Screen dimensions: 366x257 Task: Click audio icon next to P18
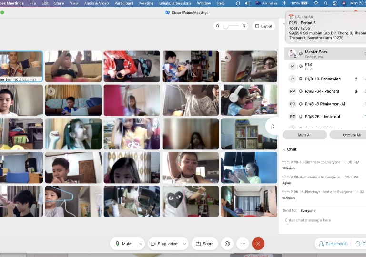tap(301, 66)
